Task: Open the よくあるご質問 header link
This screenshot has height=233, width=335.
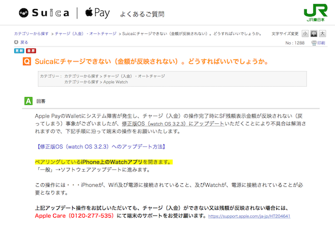Action: click(142, 14)
